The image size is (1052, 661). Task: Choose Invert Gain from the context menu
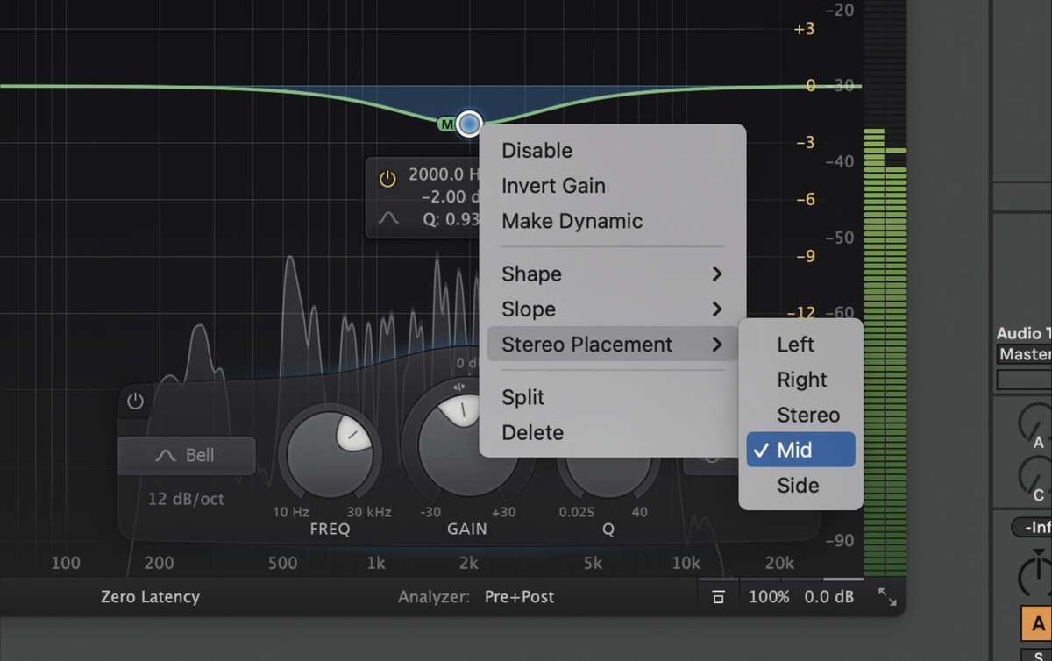[x=553, y=186]
